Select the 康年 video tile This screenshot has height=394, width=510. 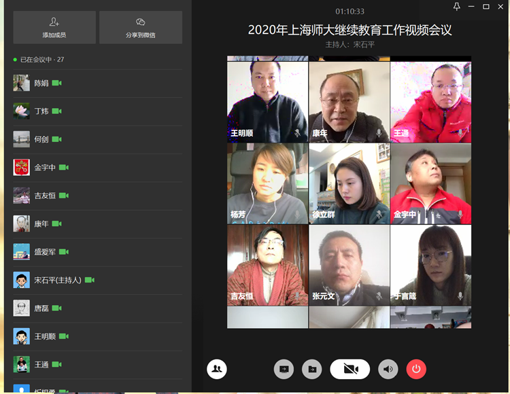(x=349, y=101)
